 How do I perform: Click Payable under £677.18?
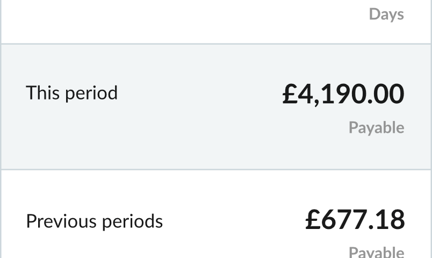376,252
